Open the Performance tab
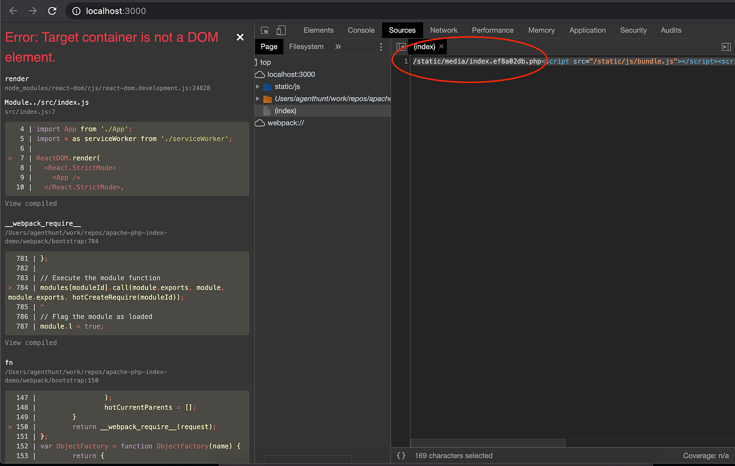This screenshot has width=735, height=466. click(492, 30)
